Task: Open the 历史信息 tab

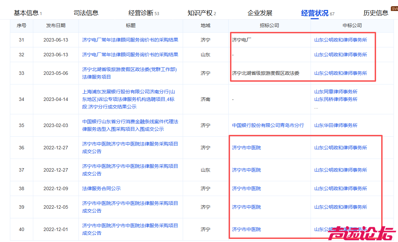Action: 376,13
